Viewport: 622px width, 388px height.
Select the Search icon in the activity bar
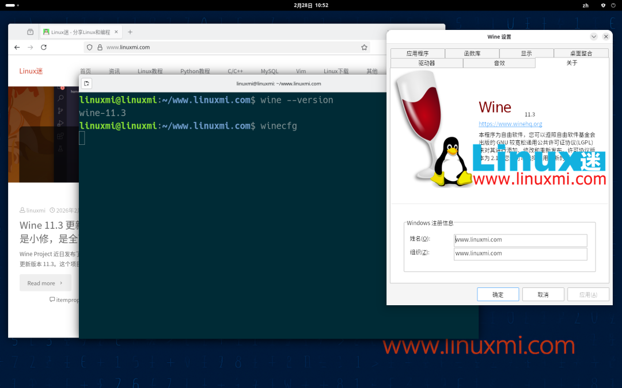[60, 98]
